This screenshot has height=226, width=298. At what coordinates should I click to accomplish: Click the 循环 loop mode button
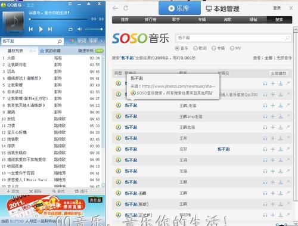point(82,191)
